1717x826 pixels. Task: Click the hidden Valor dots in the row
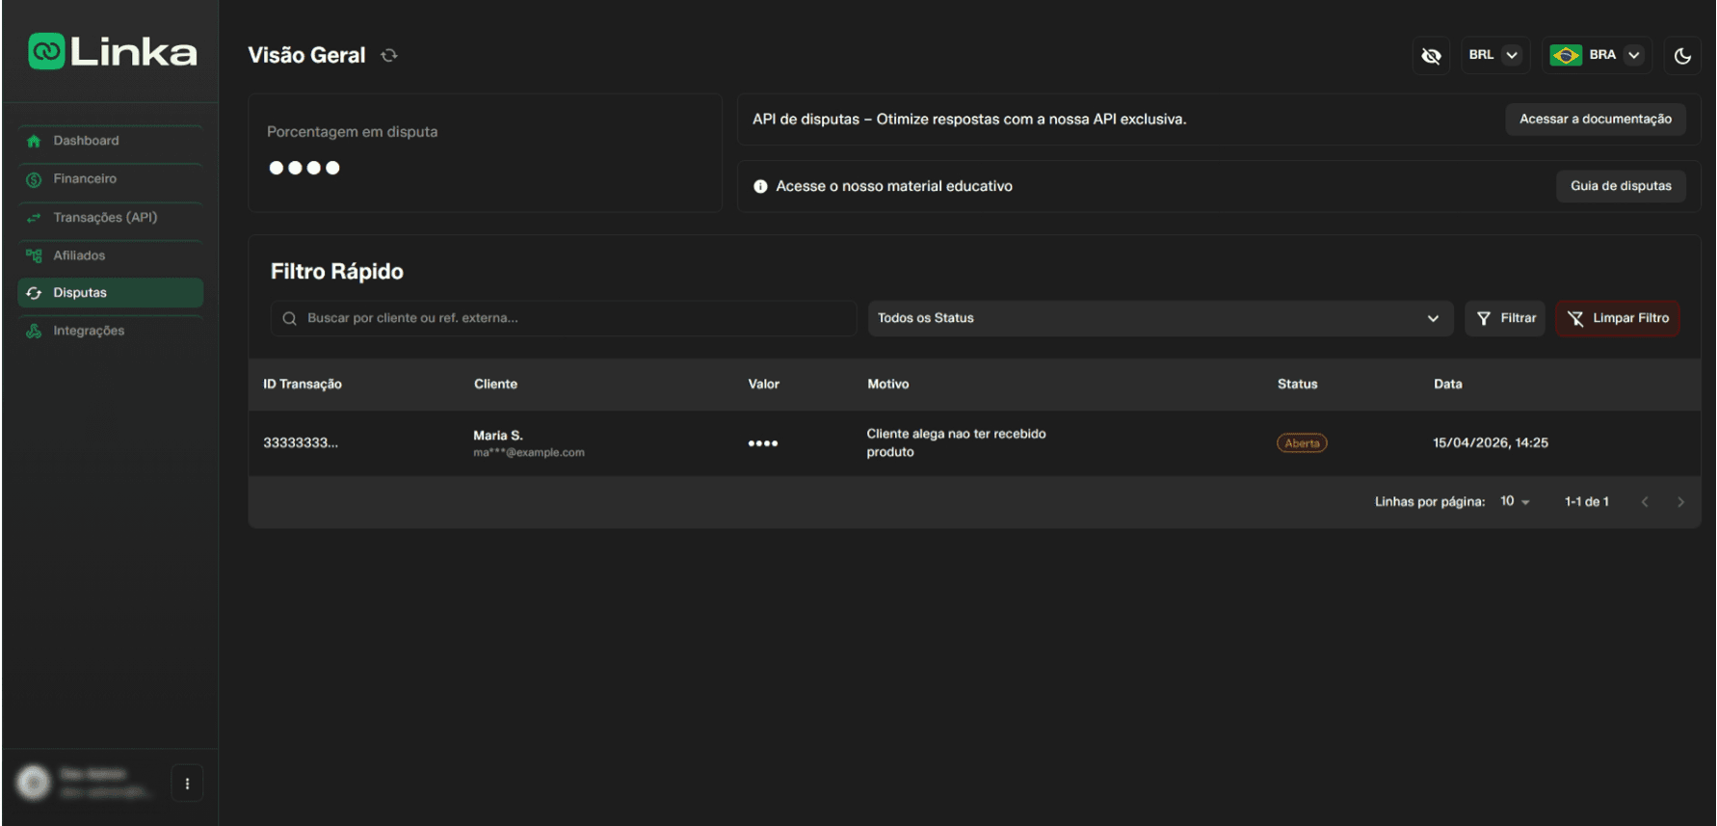[x=763, y=443]
